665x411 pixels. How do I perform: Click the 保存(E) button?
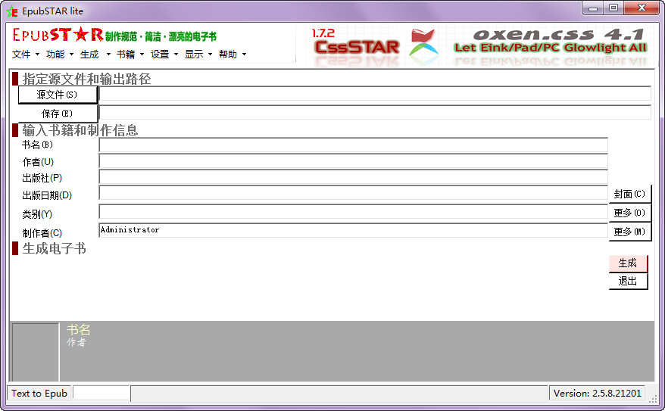pos(58,114)
